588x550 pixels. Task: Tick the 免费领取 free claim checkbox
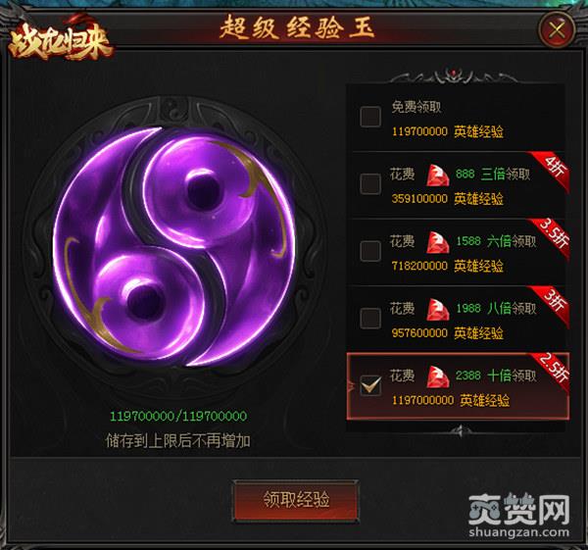370,117
